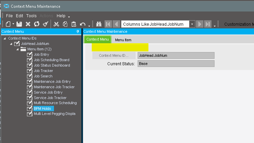Select Service Job Entry tree item
254x143 pixels.
[48, 92]
